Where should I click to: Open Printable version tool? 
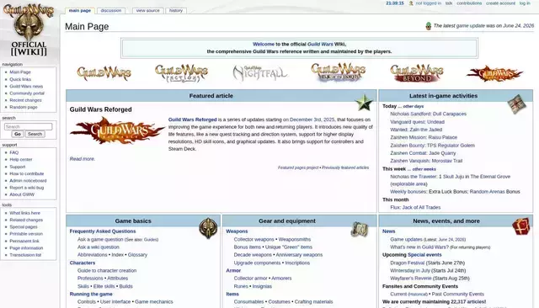(26, 234)
